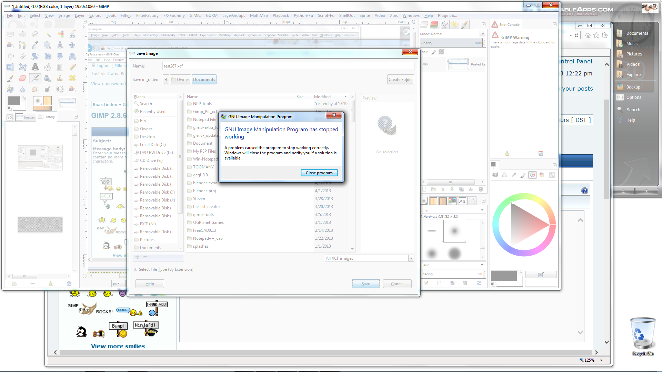Click the layer Opacity slider

tap(451, 43)
